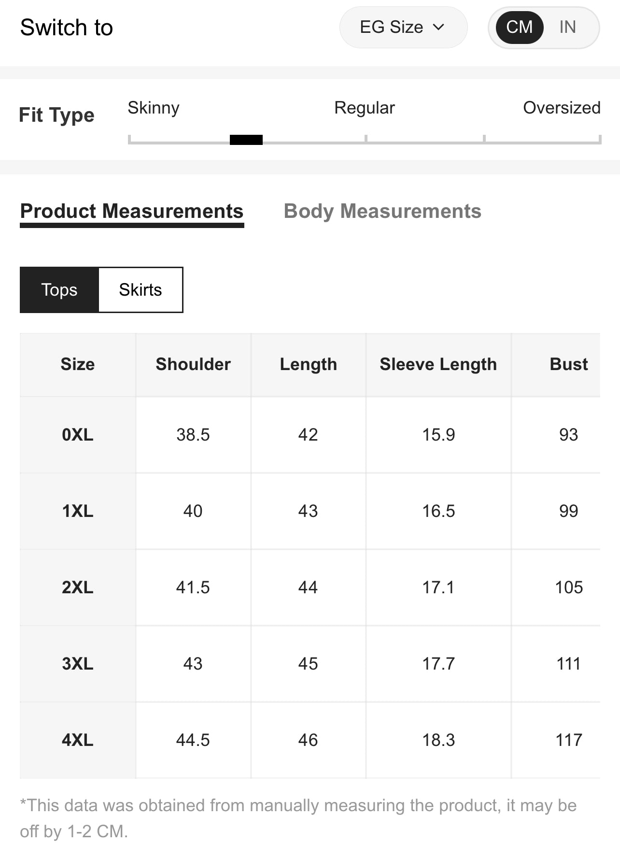Click the Sleeve Length column header
The width and height of the screenshot is (620, 859).
pyautogui.click(x=438, y=364)
